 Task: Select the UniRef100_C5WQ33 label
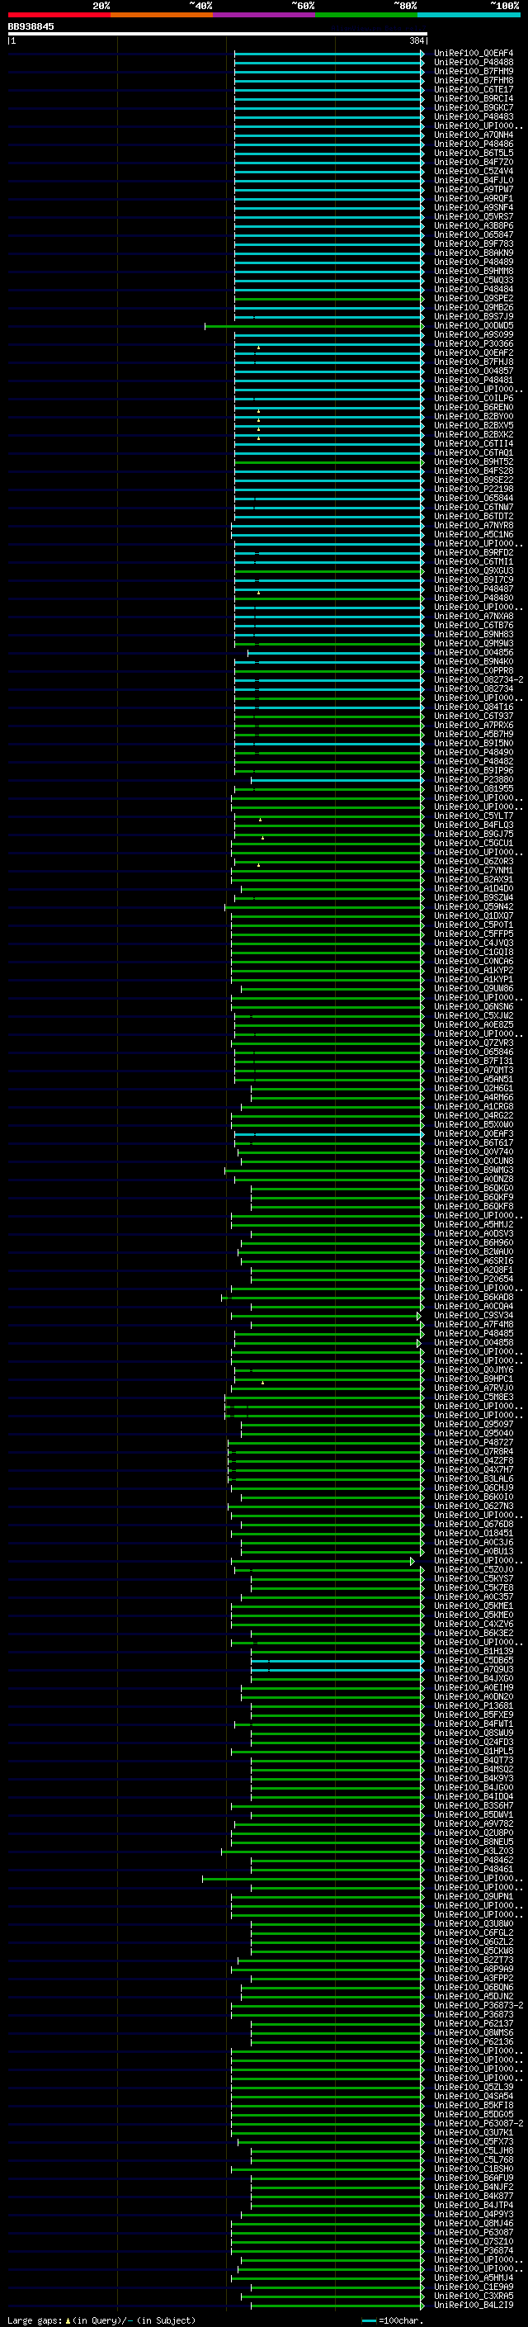474,280
